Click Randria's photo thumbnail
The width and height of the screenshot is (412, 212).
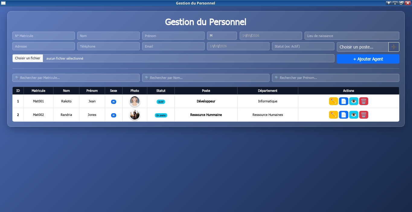pos(135,115)
